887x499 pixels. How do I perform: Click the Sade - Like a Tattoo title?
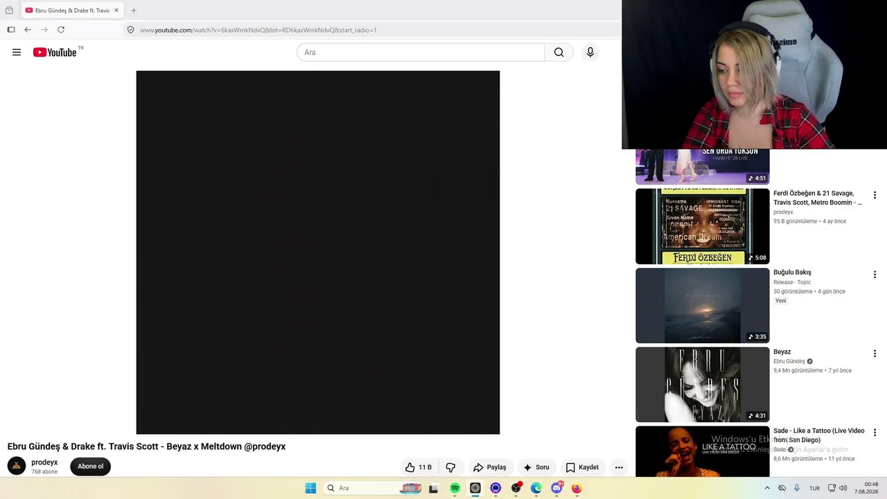[819, 435]
